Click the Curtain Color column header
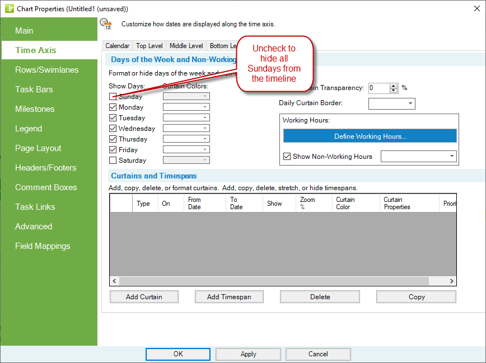The width and height of the screenshot is (486, 363). pos(356,203)
